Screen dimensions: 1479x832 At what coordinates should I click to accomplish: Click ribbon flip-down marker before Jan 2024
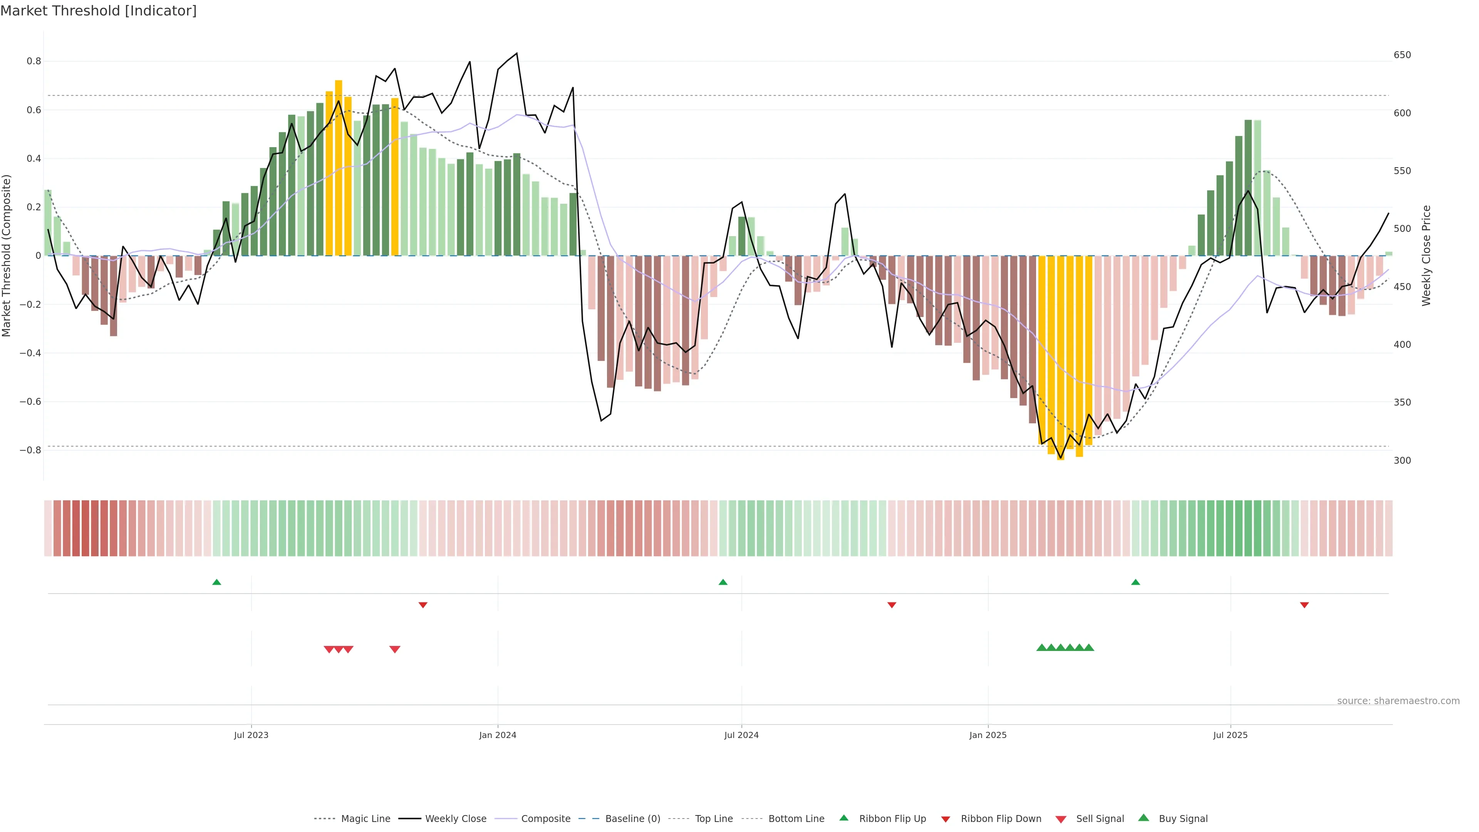(423, 605)
